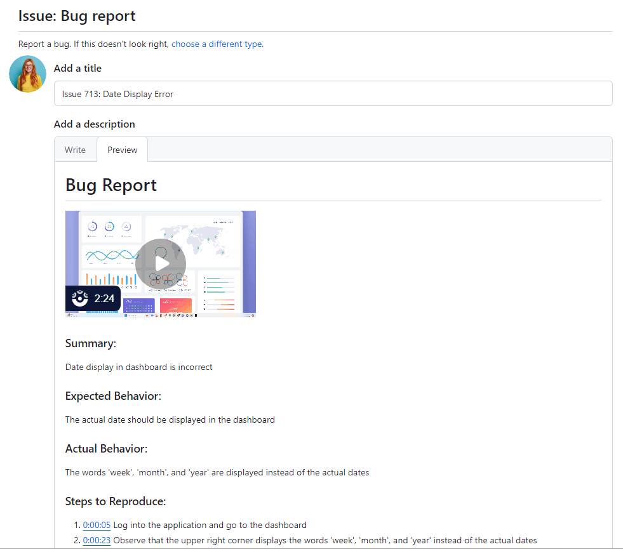Click the 'Add a description' label
Image resolution: width=623 pixels, height=549 pixels.
point(95,124)
